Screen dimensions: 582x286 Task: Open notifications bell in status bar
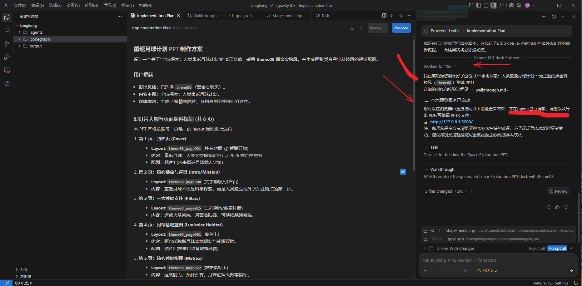coord(576,283)
